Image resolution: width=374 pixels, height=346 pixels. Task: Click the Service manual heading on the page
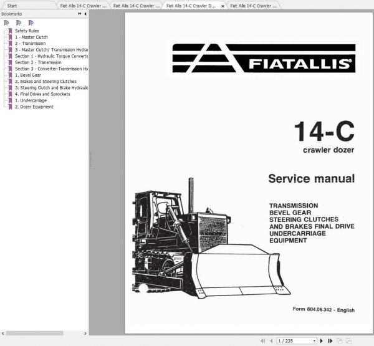tap(312, 178)
